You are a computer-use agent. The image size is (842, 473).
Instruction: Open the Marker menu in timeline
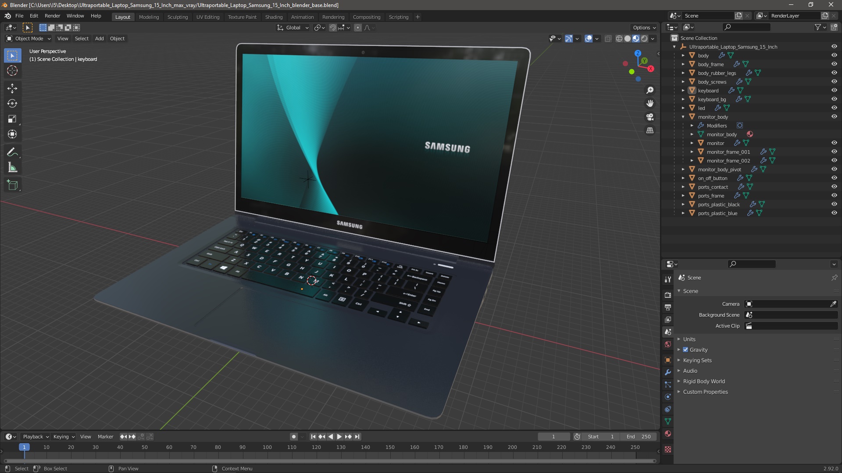pos(105,437)
